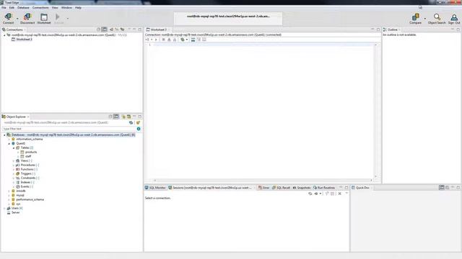Select the sys database node
The image size is (462, 259).
[18, 204]
